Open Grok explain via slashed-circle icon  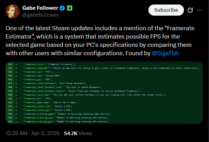pos(190,10)
